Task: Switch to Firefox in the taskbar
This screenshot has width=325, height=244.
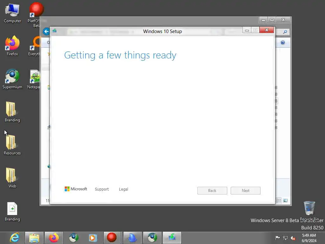Action: click(x=54, y=238)
